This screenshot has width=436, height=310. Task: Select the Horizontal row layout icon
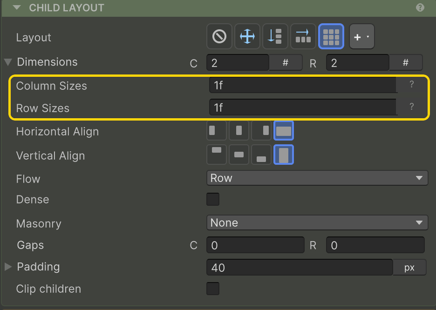(303, 36)
